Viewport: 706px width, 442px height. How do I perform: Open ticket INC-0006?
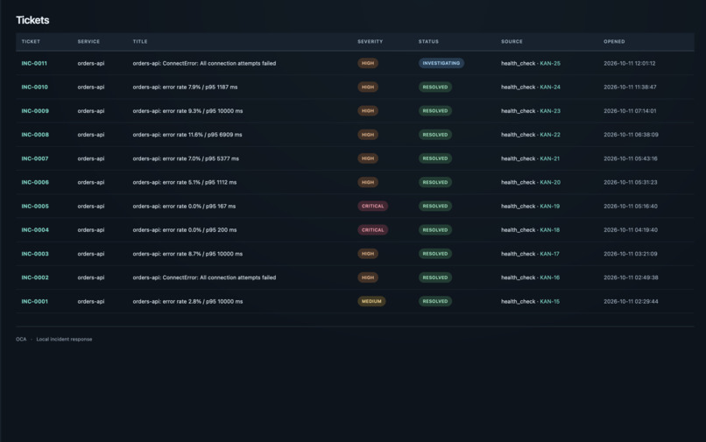(35, 182)
